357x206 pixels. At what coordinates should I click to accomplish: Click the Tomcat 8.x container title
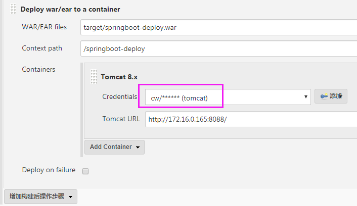click(119, 77)
